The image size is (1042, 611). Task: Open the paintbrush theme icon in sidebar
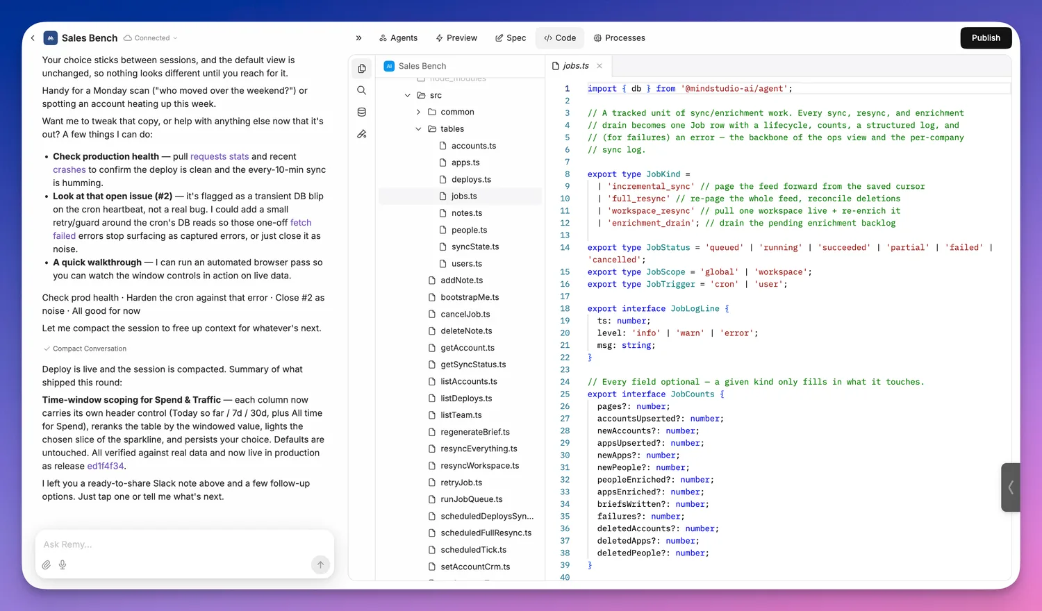(362, 134)
